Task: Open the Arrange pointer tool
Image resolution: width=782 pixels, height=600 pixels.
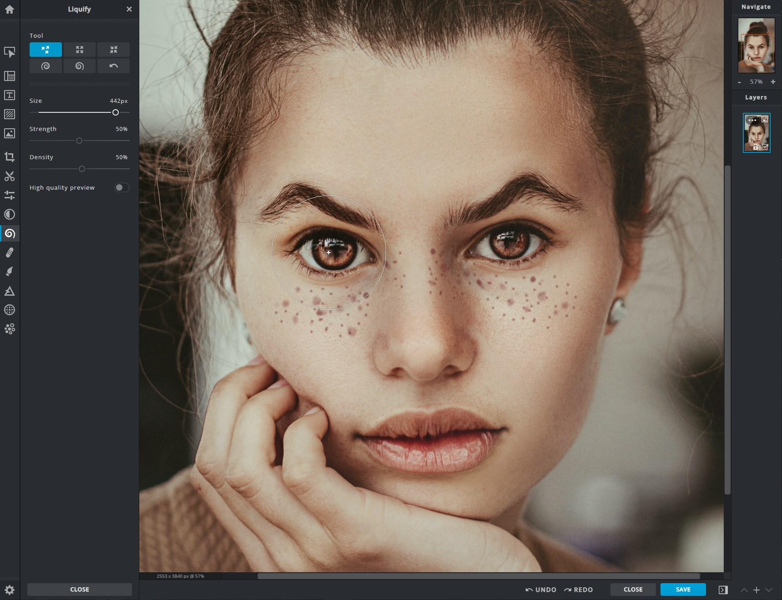Action: (10, 52)
